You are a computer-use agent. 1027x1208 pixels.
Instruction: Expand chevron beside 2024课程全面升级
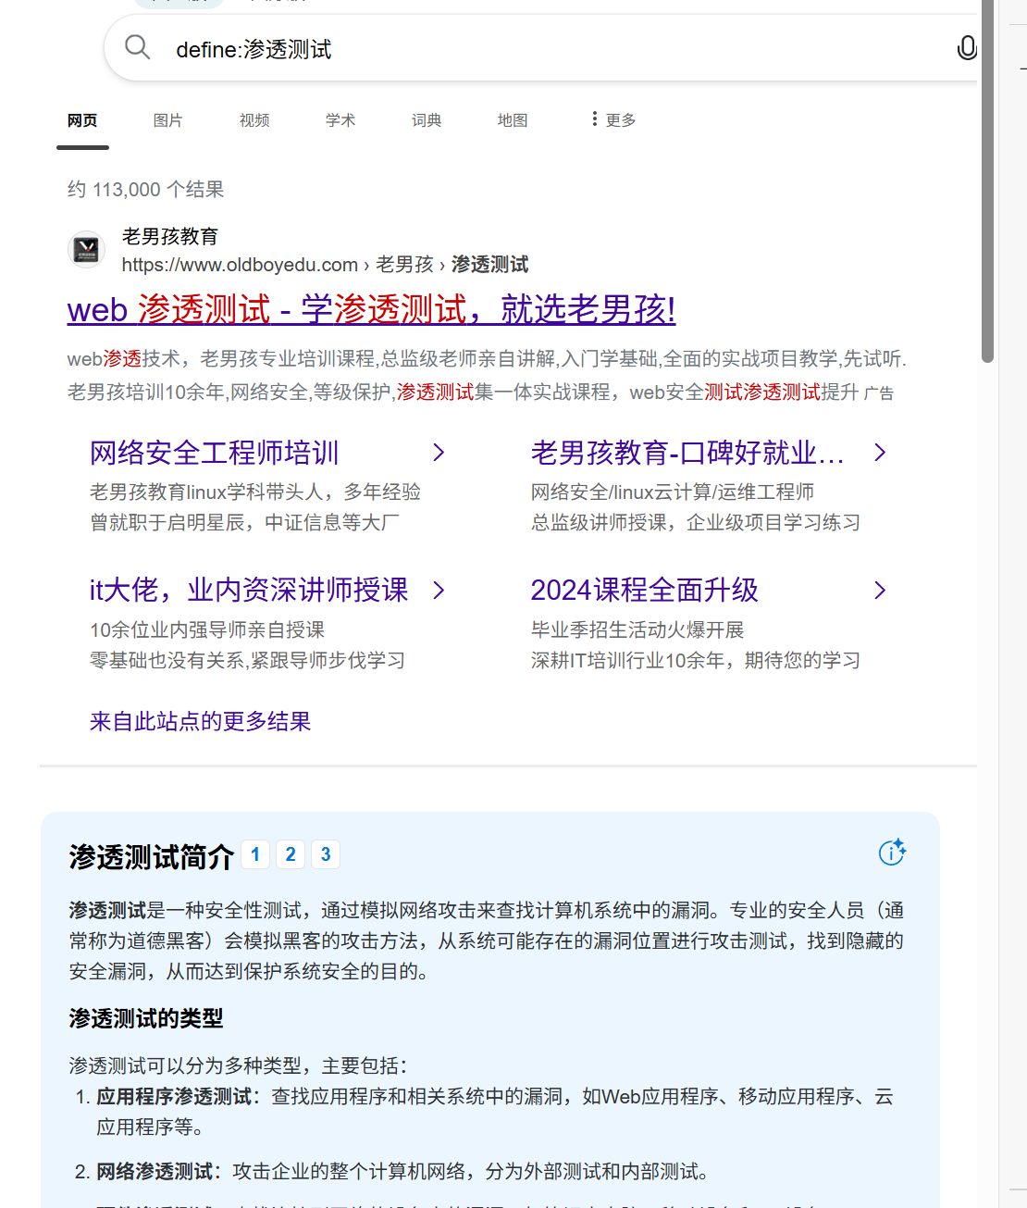coord(881,590)
